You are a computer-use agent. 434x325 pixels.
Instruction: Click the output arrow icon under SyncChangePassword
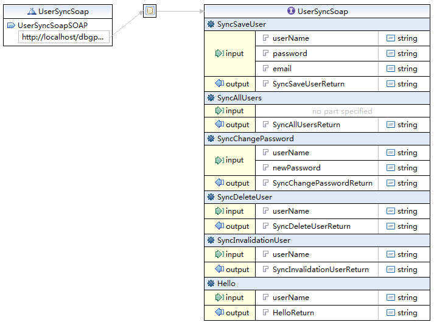pos(220,183)
